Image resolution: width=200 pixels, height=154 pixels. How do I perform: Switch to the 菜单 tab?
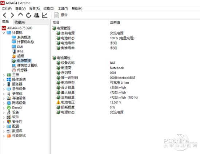5,22
